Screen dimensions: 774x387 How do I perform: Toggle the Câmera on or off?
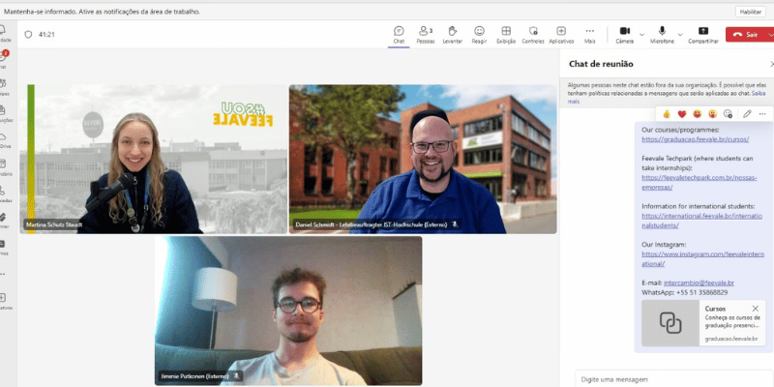pos(624,32)
